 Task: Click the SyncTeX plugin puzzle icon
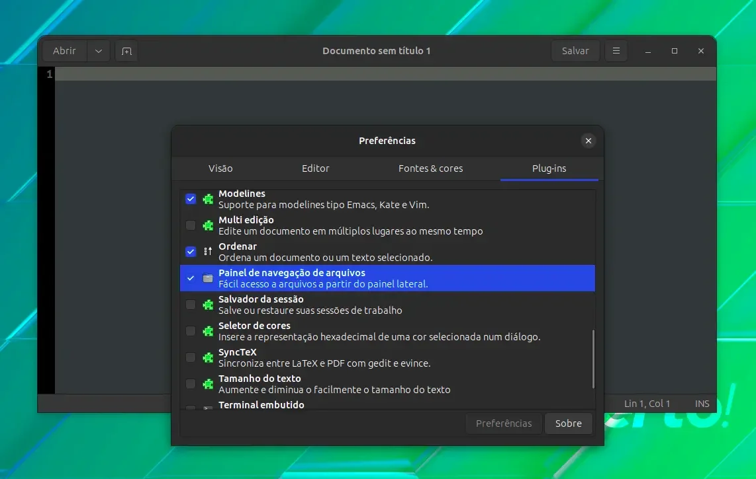pyautogui.click(x=208, y=357)
